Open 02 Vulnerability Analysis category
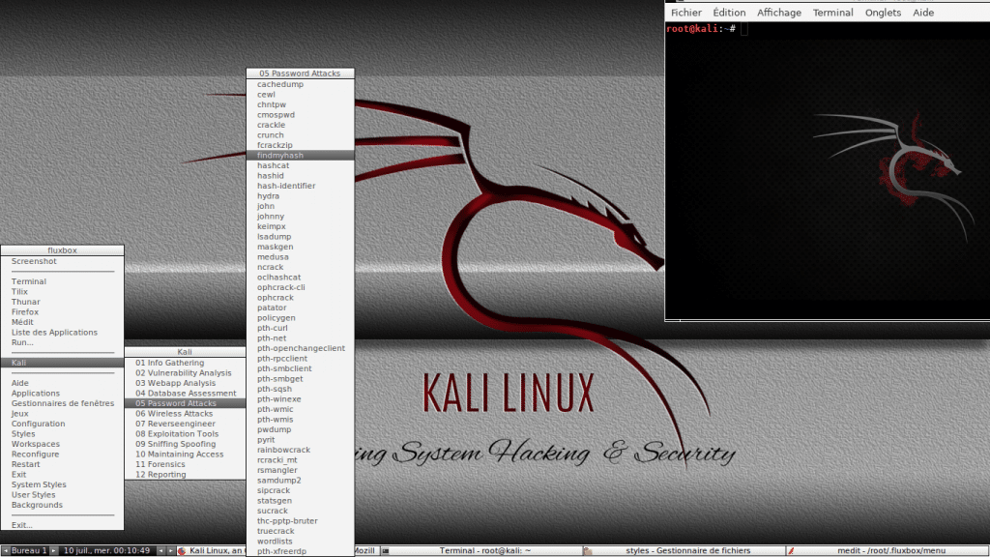Screen dimensions: 990x557 click(x=185, y=372)
